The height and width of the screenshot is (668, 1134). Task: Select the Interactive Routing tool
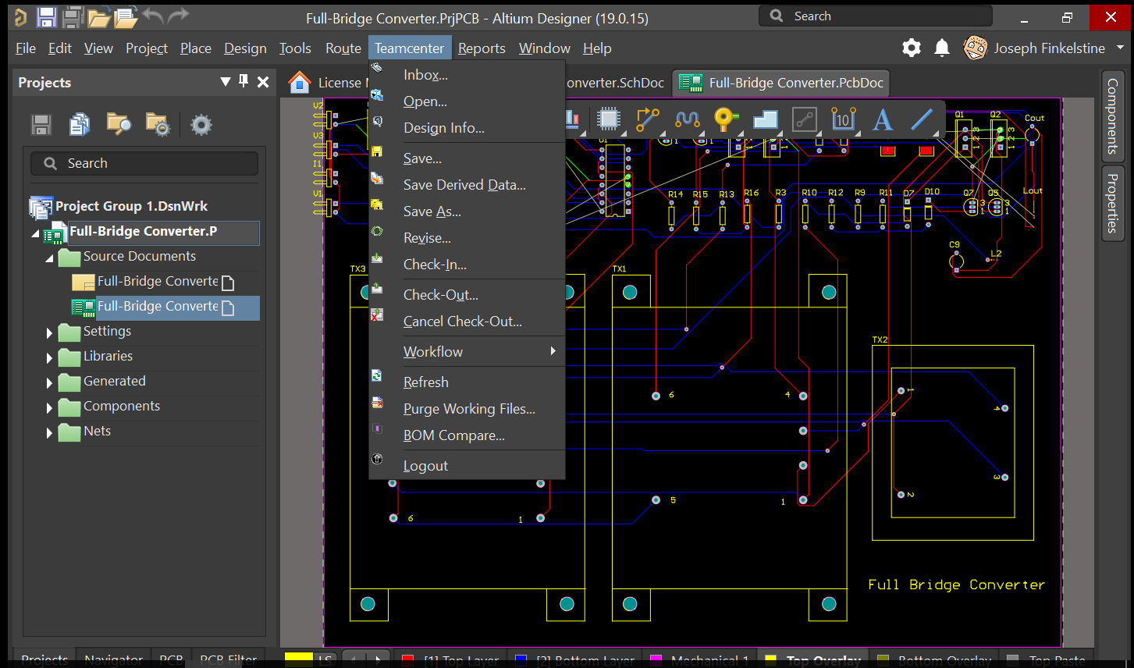pos(647,119)
